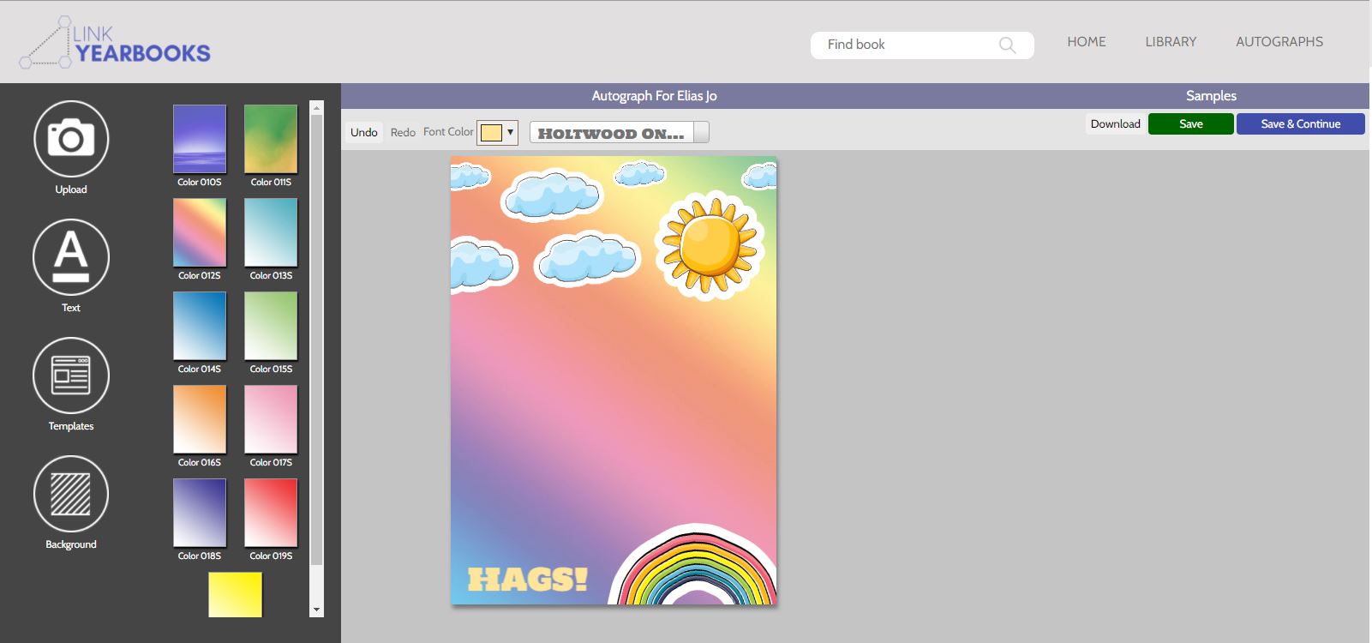The height and width of the screenshot is (643, 1372).
Task: Pick the font color swatch
Action: pyautogui.click(x=491, y=132)
